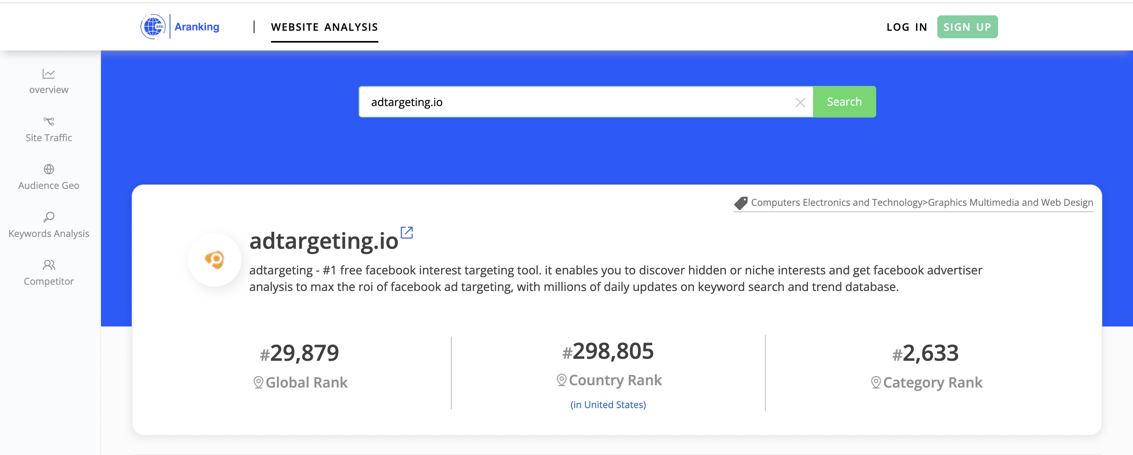The image size is (1133, 455).
Task: Click the Sign Up button
Action: click(x=967, y=27)
